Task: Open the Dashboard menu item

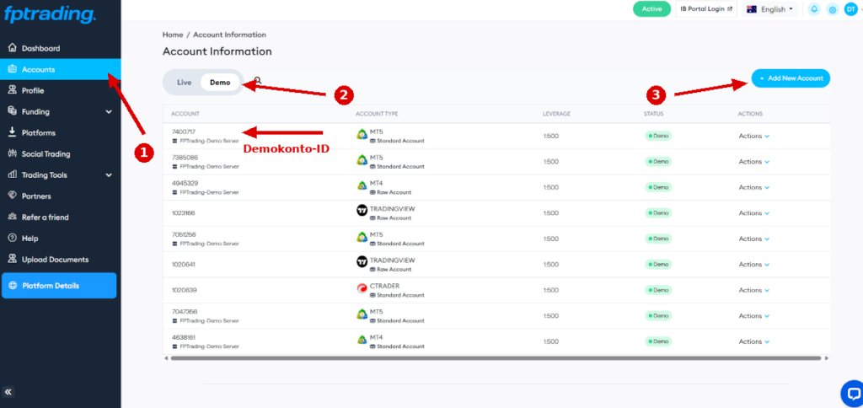Action: coord(60,48)
